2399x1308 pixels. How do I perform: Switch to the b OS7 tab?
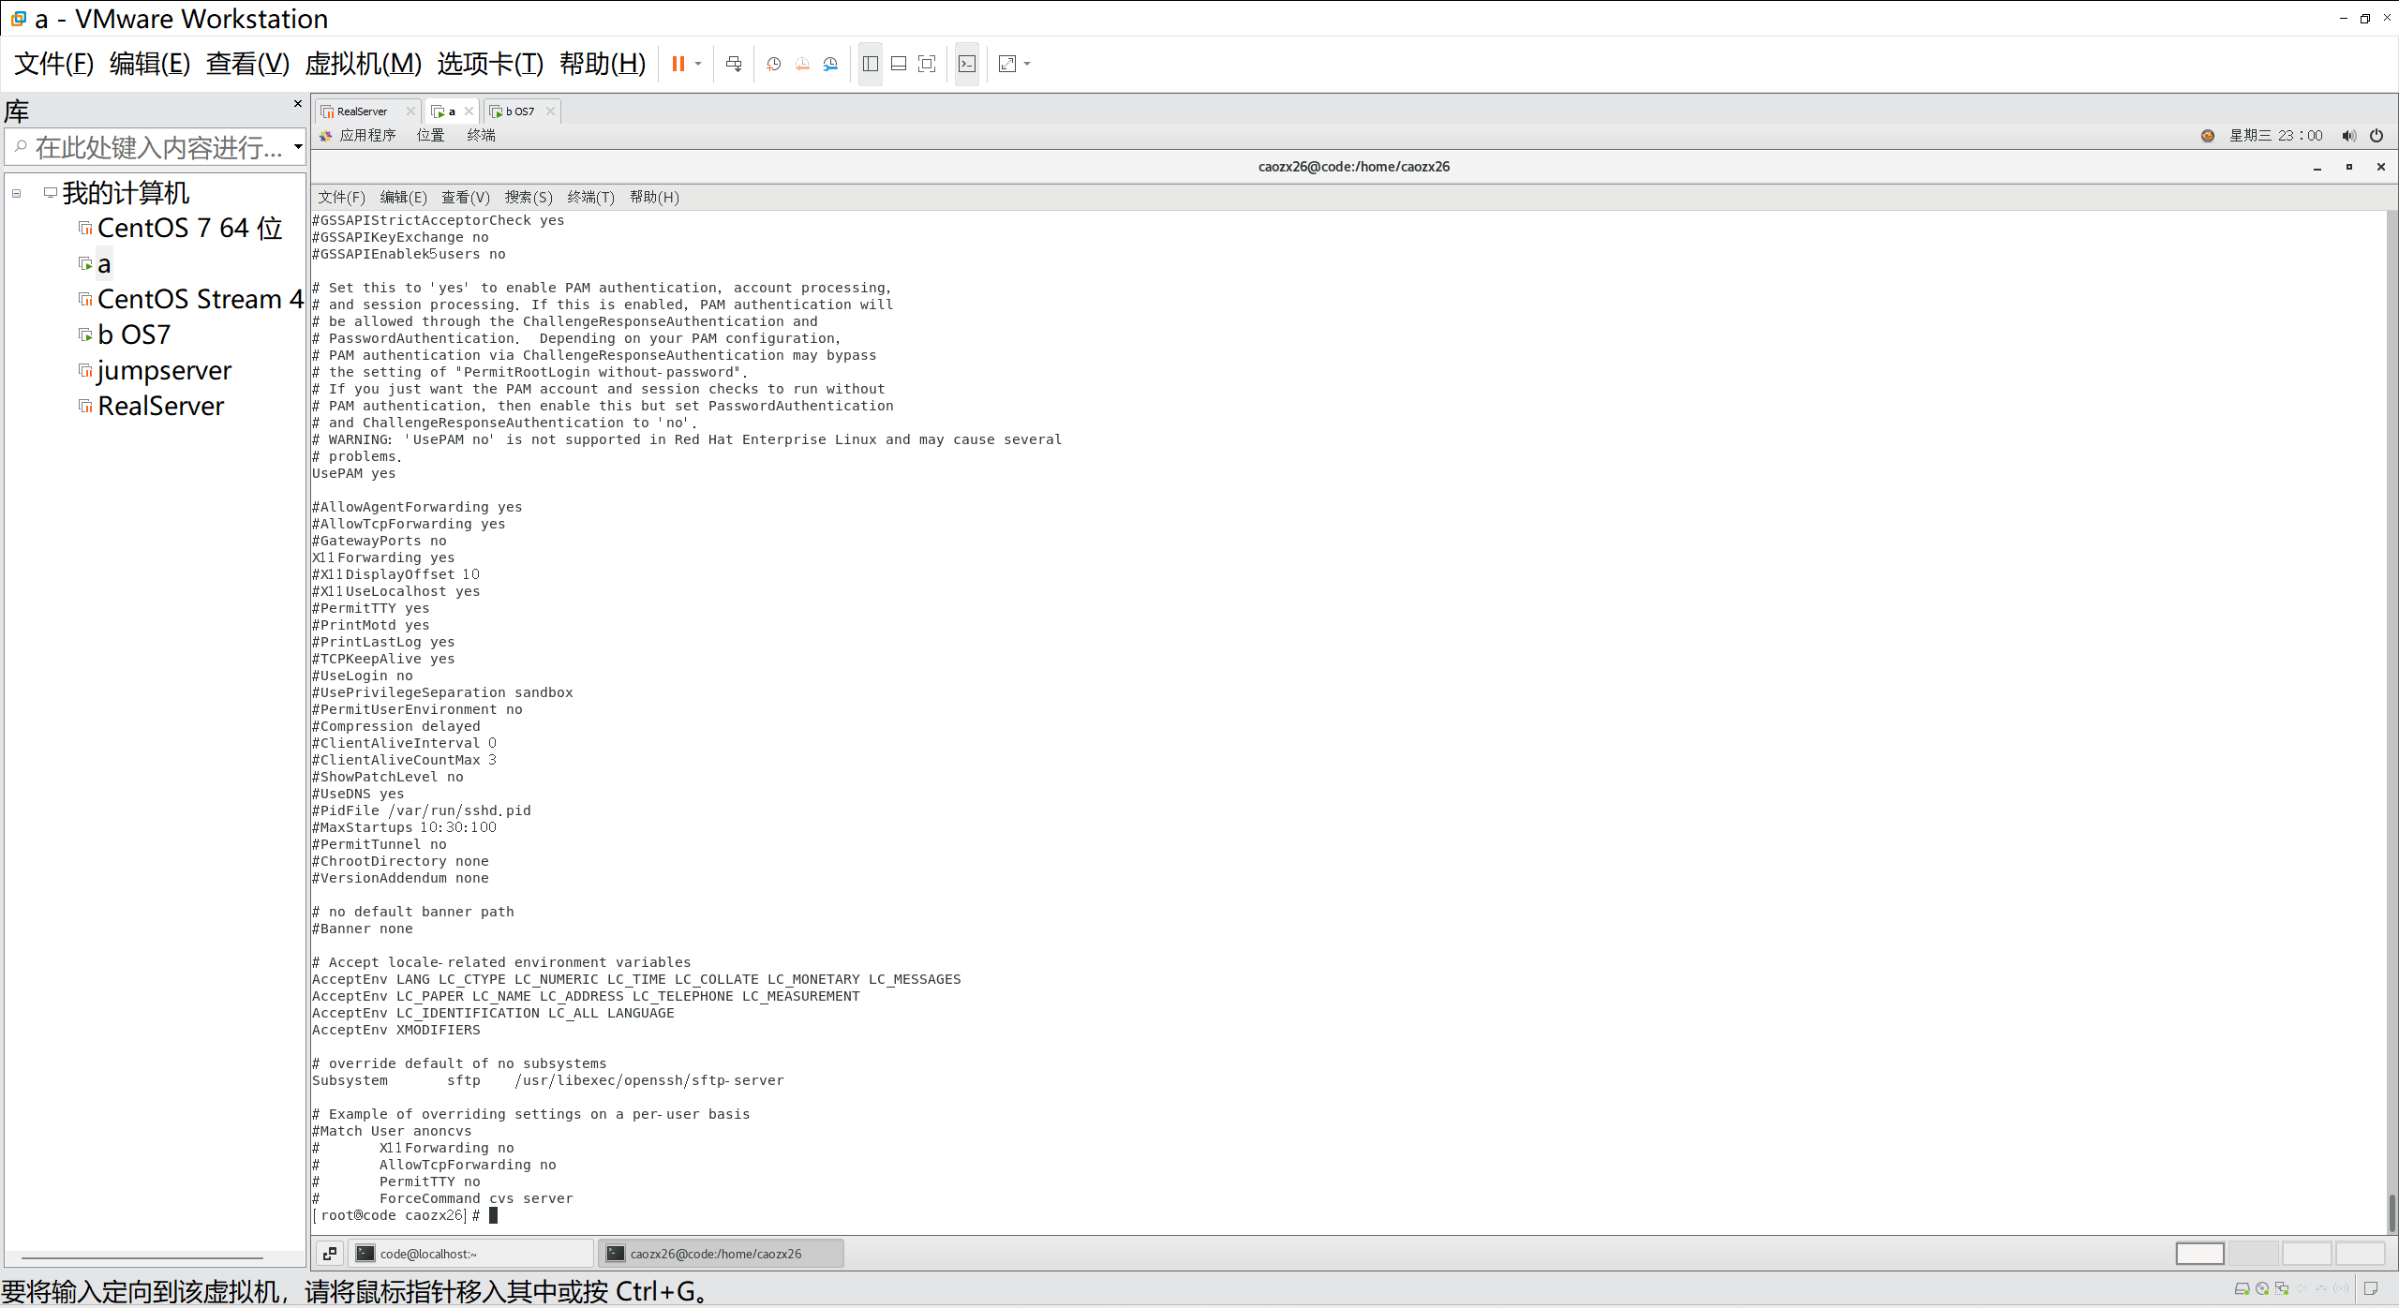(x=520, y=111)
